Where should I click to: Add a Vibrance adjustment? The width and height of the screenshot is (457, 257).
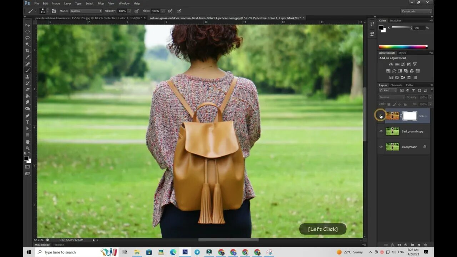click(415, 64)
